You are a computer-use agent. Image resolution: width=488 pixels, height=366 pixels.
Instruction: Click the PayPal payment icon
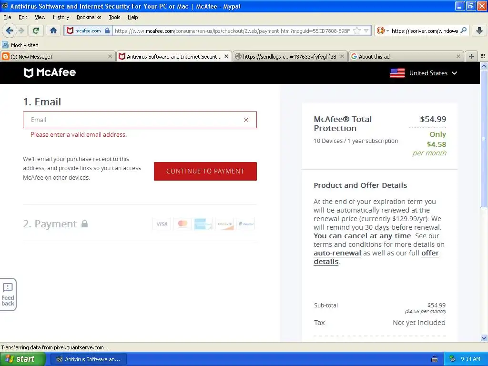(245, 224)
